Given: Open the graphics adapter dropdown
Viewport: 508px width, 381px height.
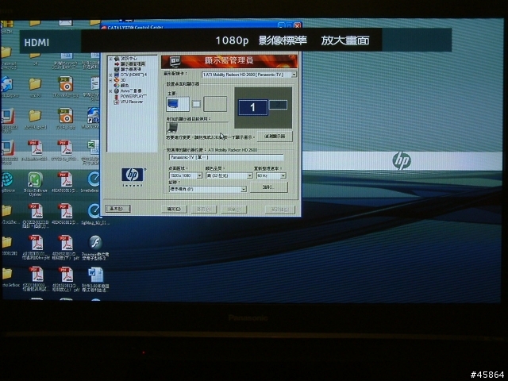Looking at the screenshot, I should point(294,75).
